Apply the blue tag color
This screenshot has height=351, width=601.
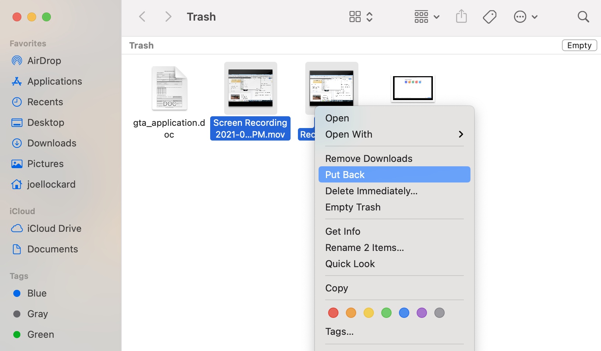coord(404,313)
